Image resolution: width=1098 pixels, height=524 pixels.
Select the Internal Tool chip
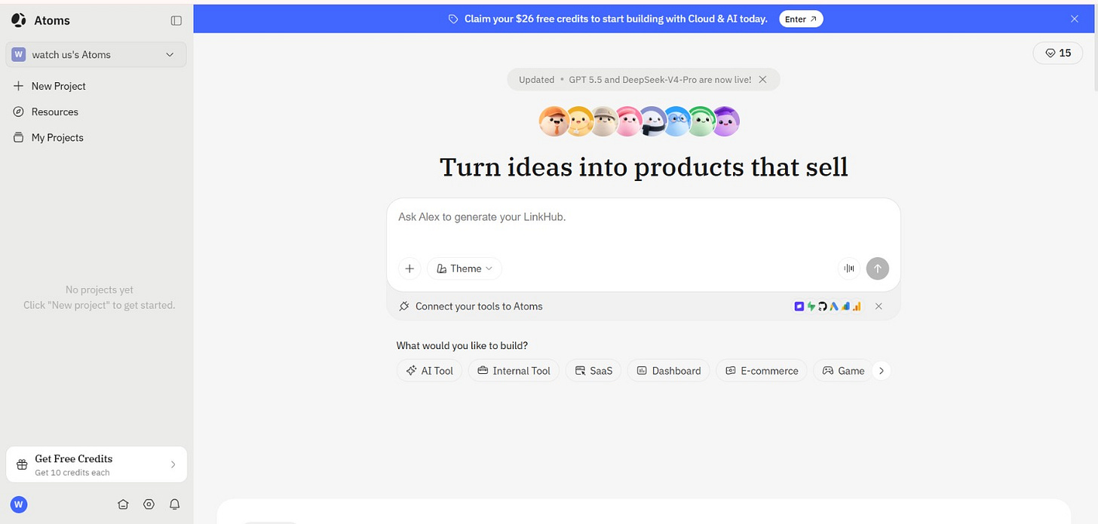tap(514, 370)
